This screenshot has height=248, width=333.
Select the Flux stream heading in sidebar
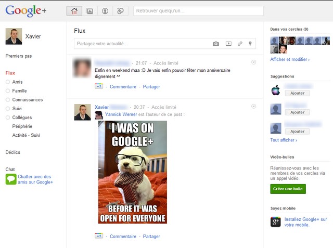tap(10, 73)
